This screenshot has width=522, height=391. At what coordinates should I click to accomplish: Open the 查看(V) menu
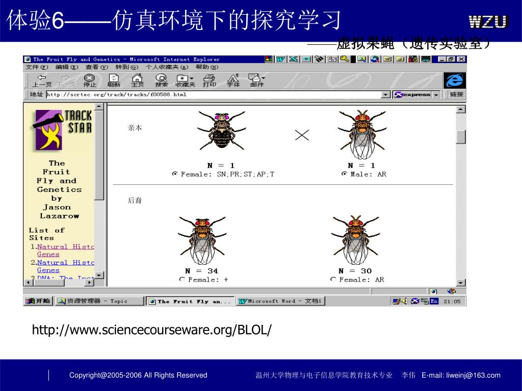(96, 67)
